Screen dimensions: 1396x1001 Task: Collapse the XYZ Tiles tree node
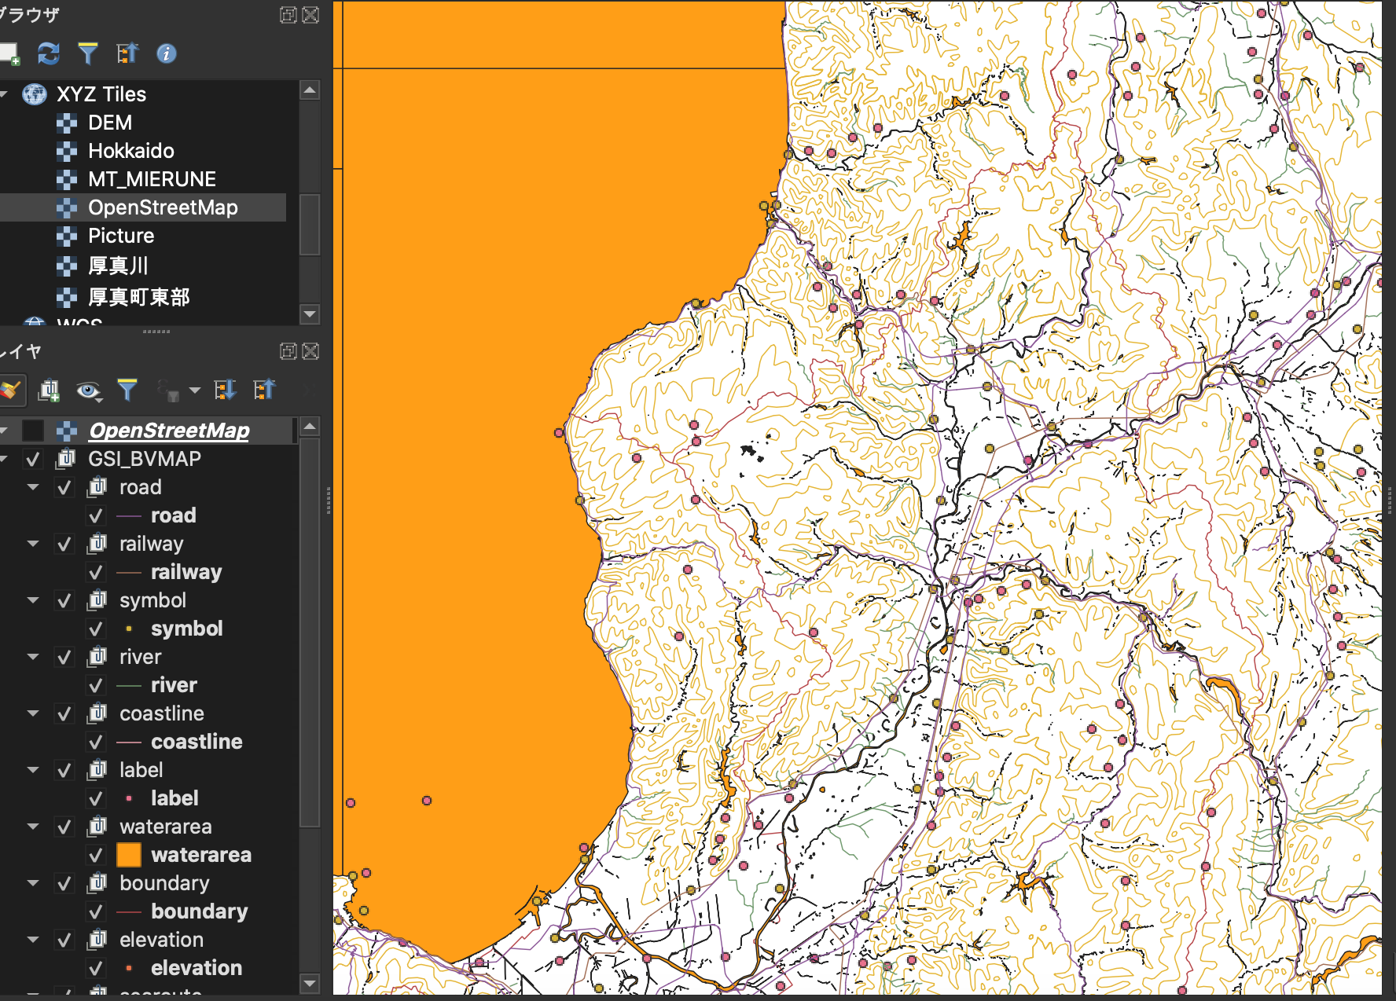coord(4,94)
